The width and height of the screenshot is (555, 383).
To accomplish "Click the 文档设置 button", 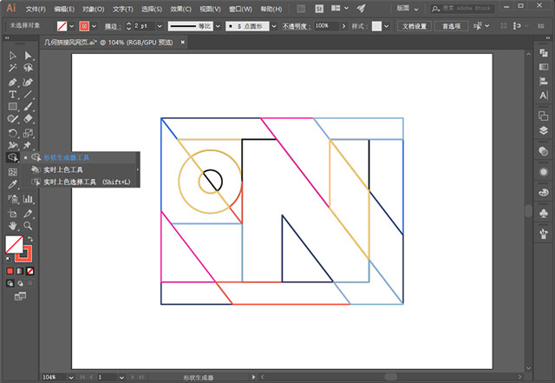I will point(415,26).
